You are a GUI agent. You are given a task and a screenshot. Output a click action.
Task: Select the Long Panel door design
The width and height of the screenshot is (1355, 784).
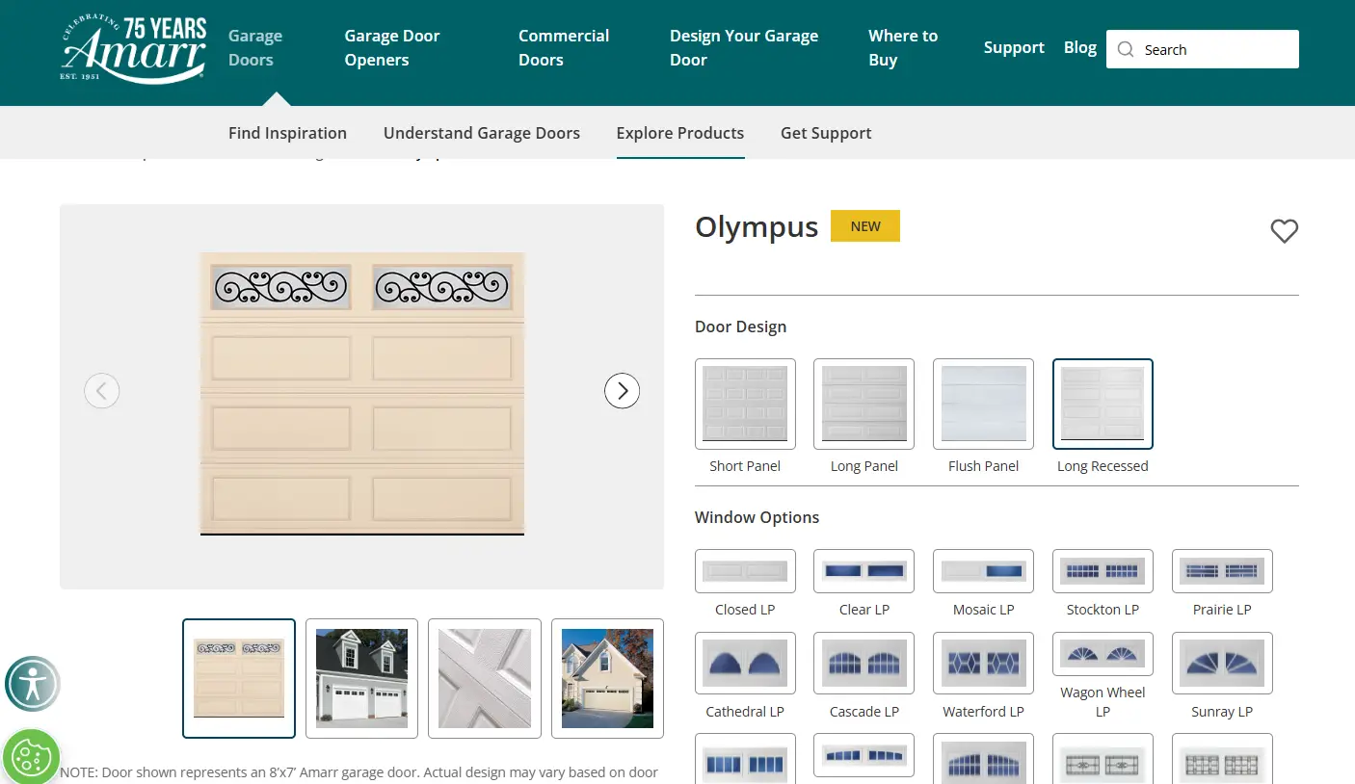[x=863, y=405]
